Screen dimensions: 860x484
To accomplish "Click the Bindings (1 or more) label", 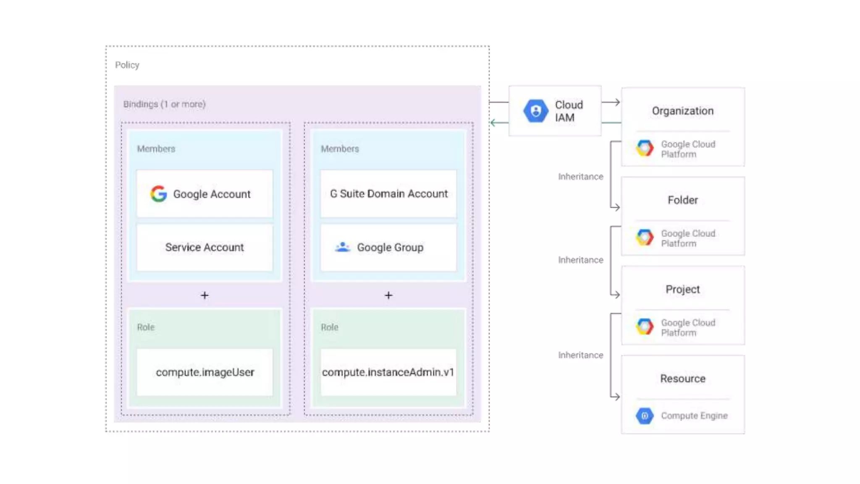I will pyautogui.click(x=164, y=104).
